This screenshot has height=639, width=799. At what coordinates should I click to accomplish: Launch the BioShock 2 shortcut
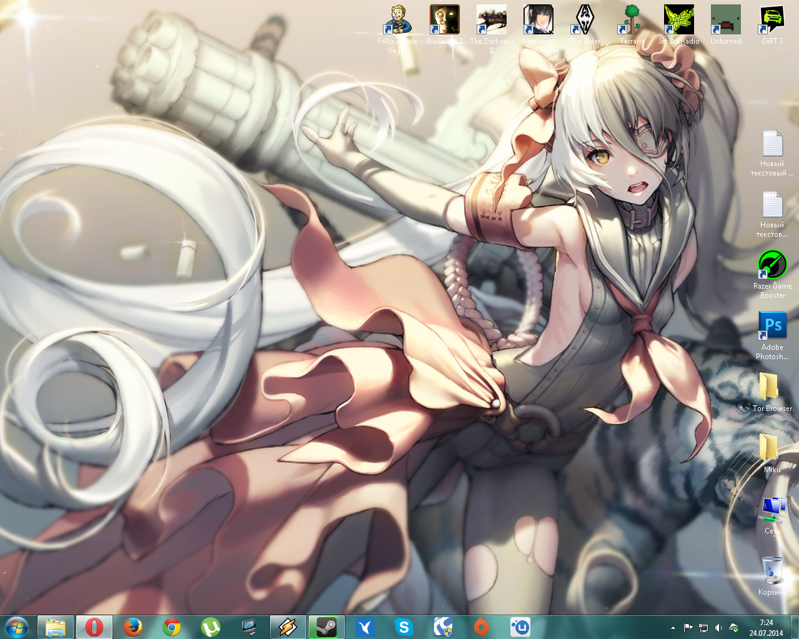click(445, 25)
